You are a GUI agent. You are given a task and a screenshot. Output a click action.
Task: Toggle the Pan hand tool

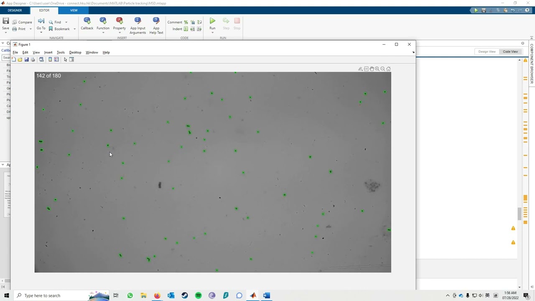coord(372,69)
